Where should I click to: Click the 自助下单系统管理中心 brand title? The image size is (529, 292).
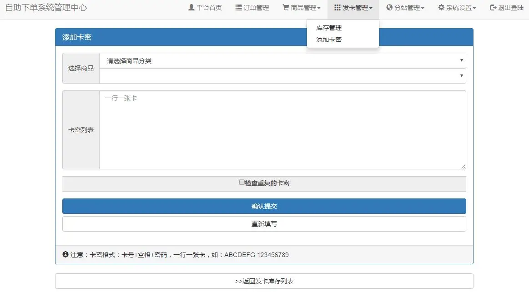[x=46, y=7]
